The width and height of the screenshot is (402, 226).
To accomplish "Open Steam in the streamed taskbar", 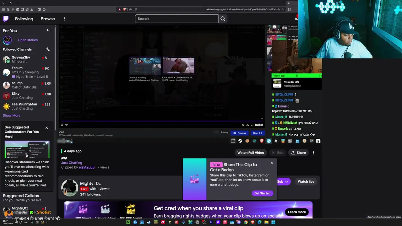I will click(x=240, y=141).
